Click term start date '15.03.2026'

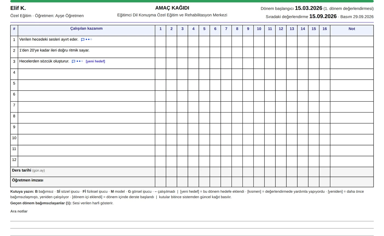(309, 8)
